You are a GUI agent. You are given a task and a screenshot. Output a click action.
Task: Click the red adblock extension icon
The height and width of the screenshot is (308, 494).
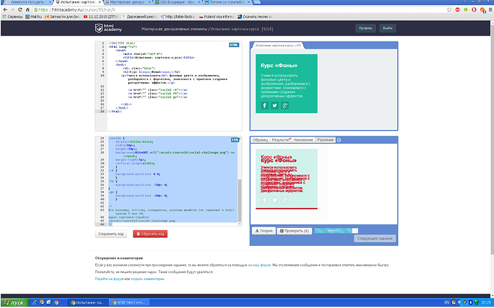pos(457,10)
